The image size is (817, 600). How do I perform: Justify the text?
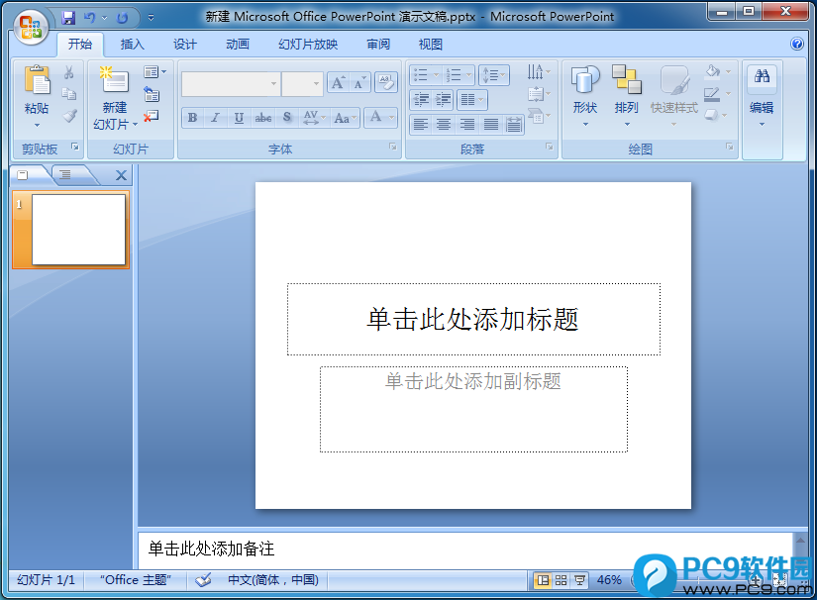tap(490, 125)
